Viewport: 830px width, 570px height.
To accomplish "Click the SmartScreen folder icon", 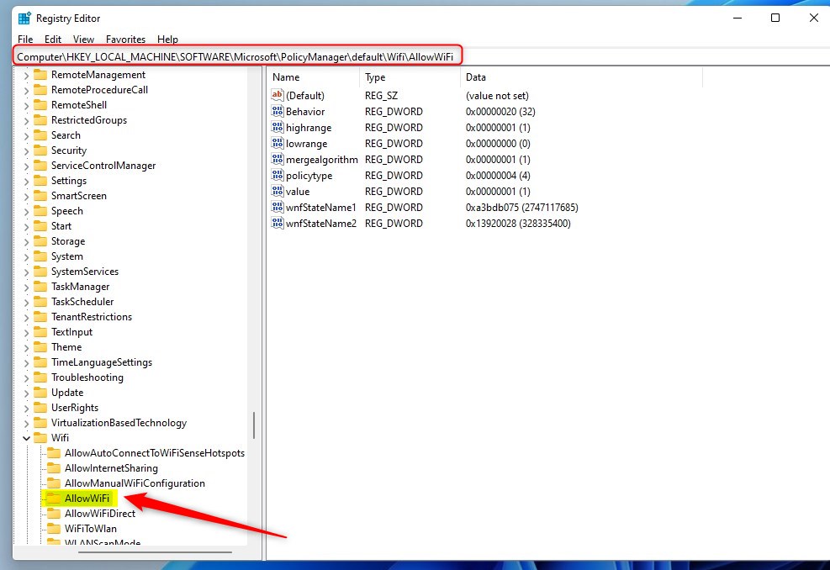I will coord(40,196).
